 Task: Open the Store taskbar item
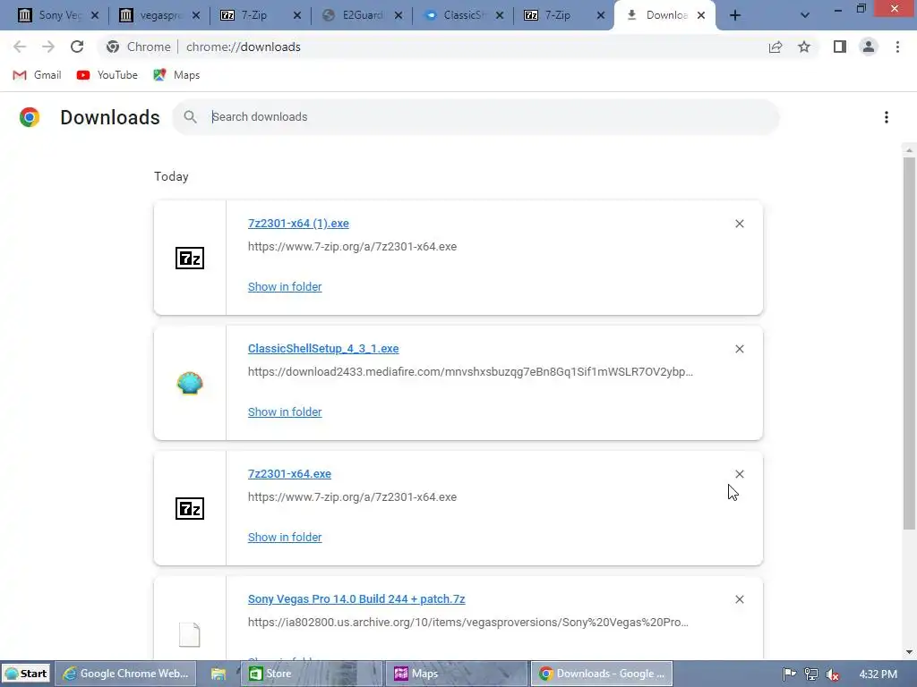click(x=312, y=674)
